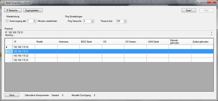Minimize the NetZ-Inventory window

point(199,2)
